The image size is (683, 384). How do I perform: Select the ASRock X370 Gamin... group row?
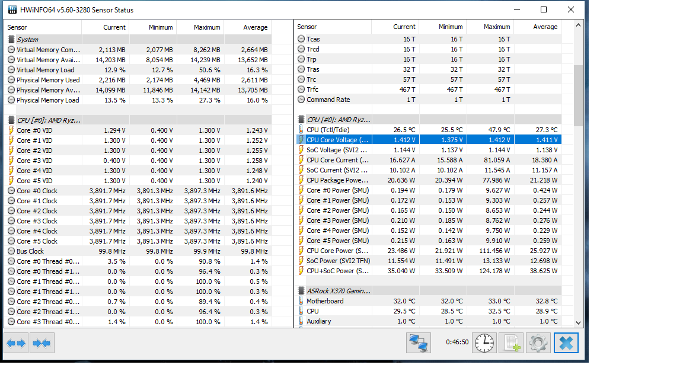(428, 291)
